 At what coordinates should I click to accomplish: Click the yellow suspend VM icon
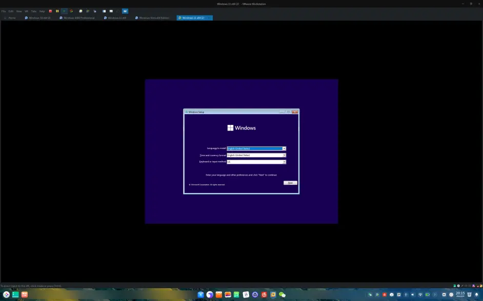click(x=57, y=11)
